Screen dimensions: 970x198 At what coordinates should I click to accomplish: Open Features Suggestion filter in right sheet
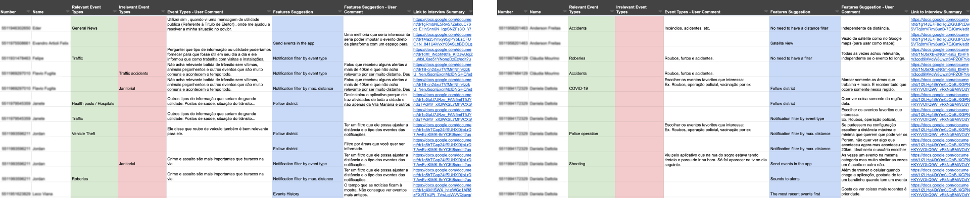click(837, 12)
